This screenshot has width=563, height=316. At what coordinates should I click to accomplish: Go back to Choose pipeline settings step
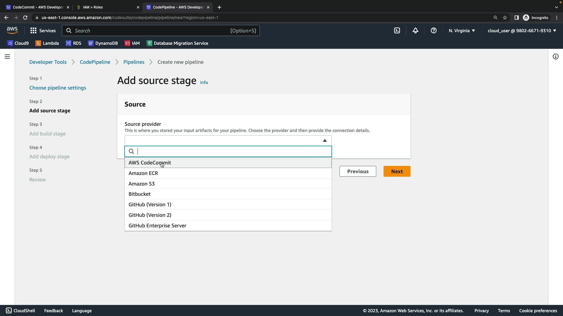point(57,88)
